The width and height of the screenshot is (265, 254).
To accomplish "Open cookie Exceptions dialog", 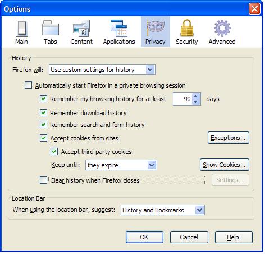I will tap(229, 138).
